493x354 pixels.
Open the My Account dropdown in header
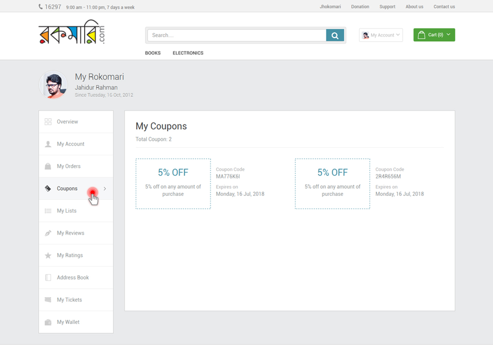pyautogui.click(x=381, y=35)
